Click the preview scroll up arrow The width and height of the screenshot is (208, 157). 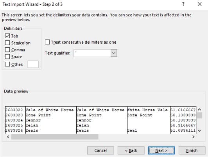[x=199, y=109]
